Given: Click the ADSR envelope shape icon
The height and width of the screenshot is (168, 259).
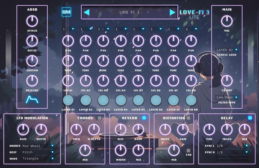Looking at the screenshot, I should click(32, 100).
